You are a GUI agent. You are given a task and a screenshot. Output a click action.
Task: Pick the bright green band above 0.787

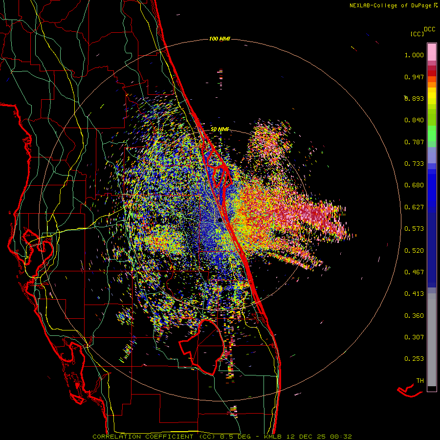tap(432, 133)
